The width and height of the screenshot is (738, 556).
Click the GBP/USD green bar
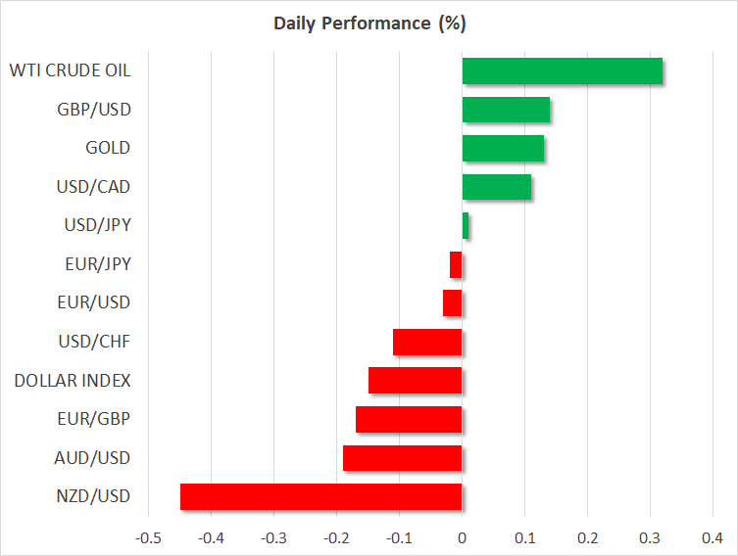[x=506, y=110]
